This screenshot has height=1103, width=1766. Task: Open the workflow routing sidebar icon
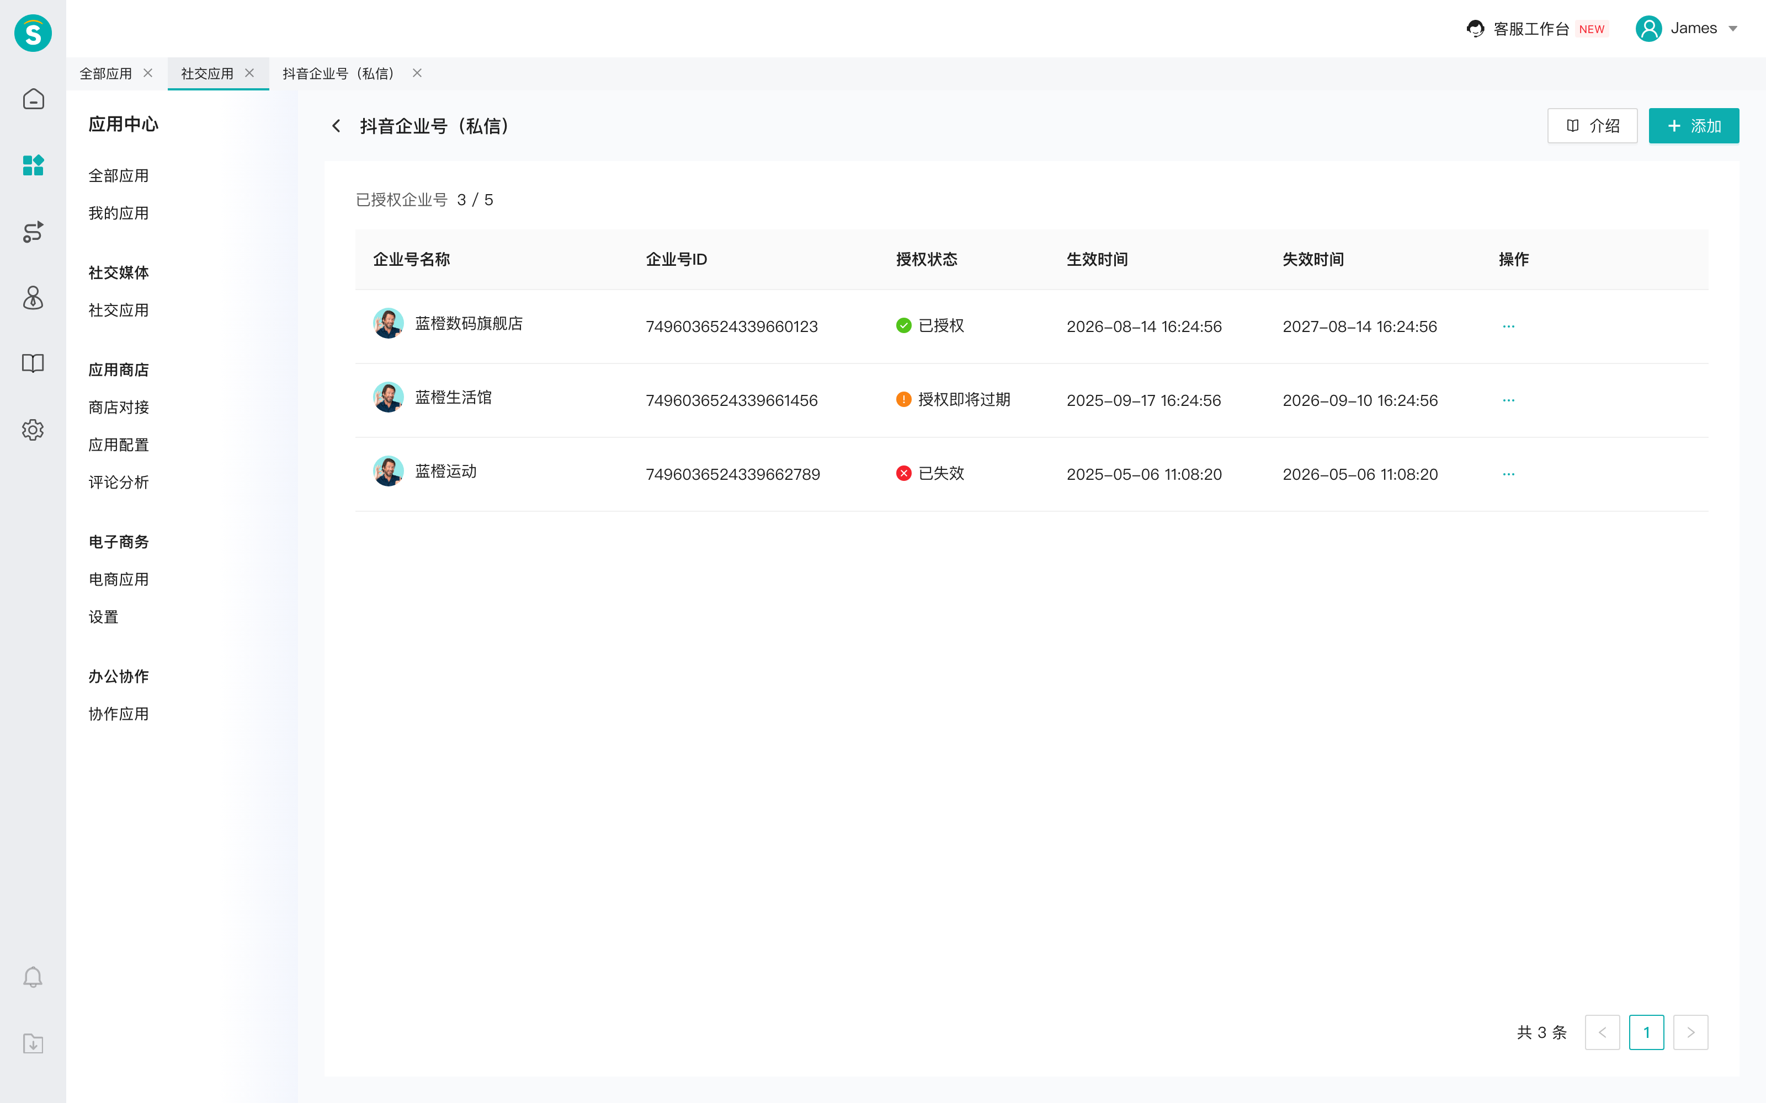(x=33, y=232)
